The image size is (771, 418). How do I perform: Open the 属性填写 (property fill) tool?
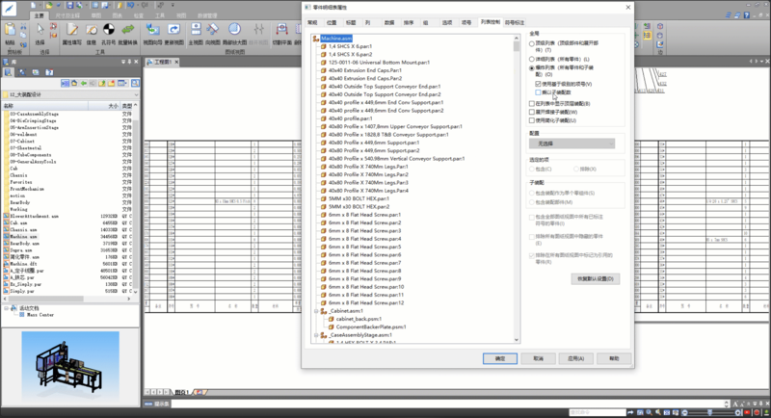pos(72,30)
